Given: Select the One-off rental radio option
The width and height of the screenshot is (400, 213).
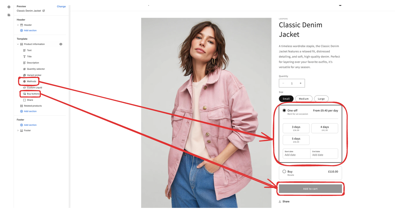Looking at the screenshot, I should [284, 111].
